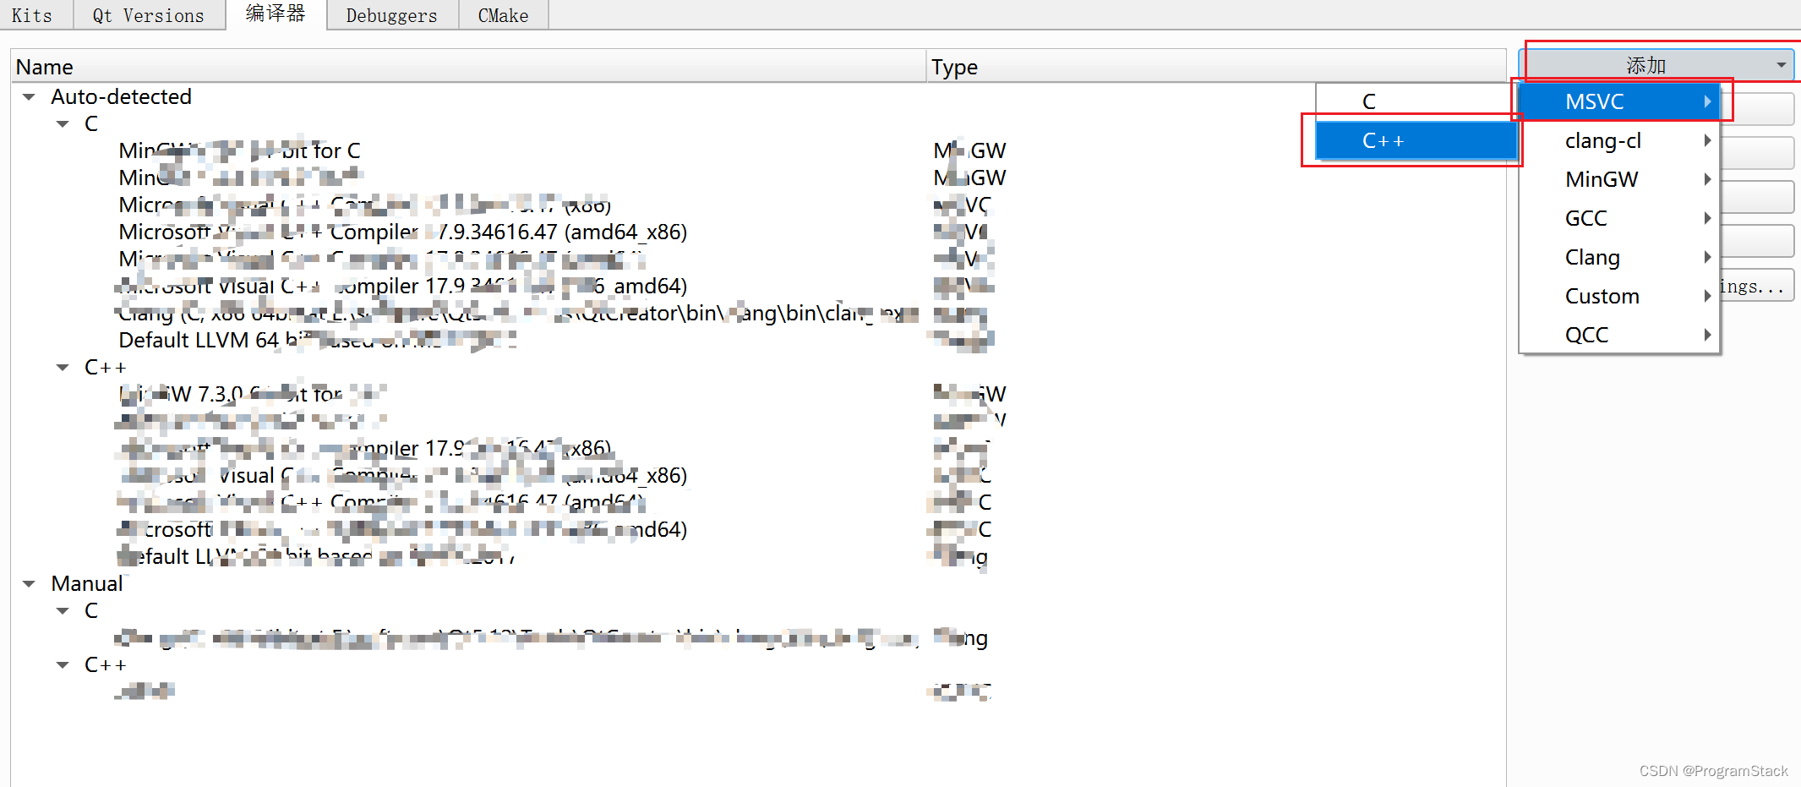Collapse the Auto-detected tree node

(x=28, y=96)
